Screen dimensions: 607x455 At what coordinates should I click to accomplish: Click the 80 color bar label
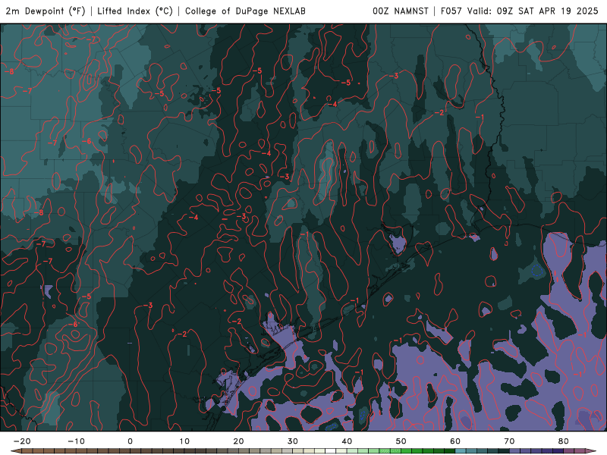click(x=564, y=441)
